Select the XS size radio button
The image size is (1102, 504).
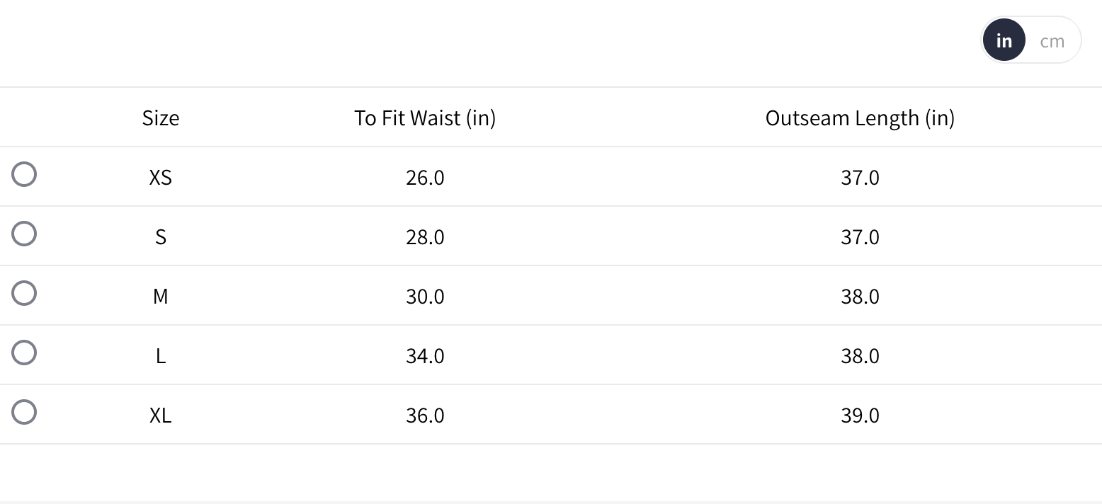point(24,174)
